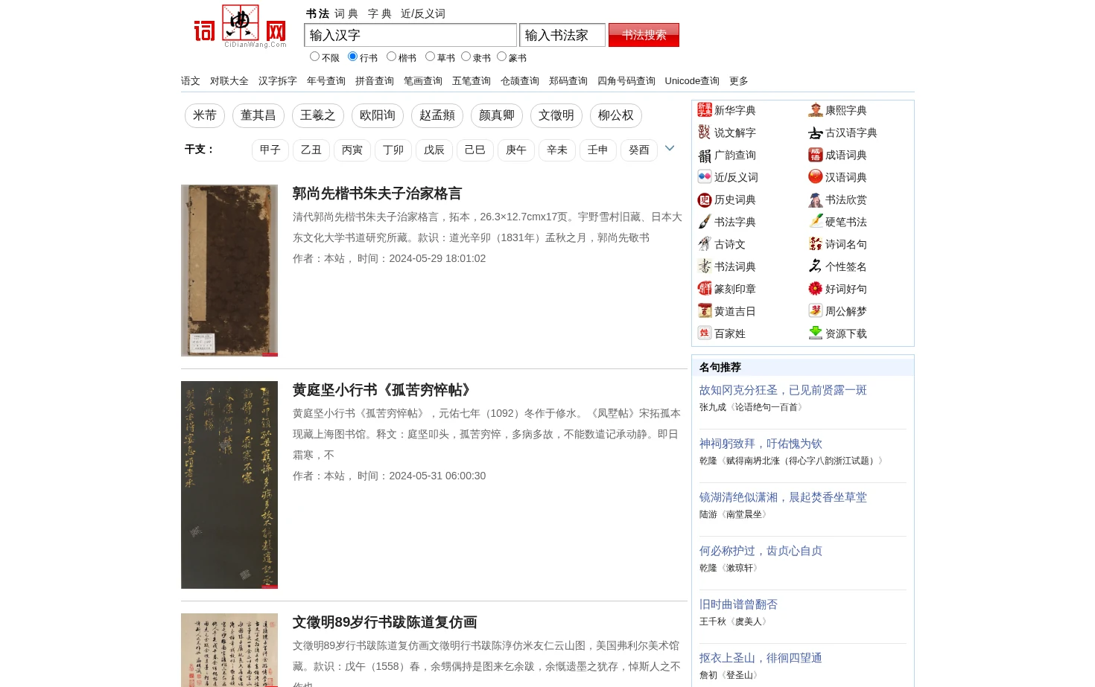Viewport: 1095px width, 687px height.
Task: Open the 书法字典 brush icon
Action: 704,222
